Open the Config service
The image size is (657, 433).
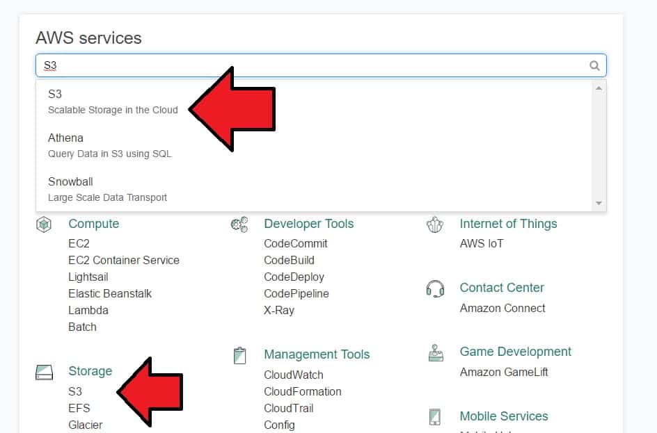tap(280, 425)
